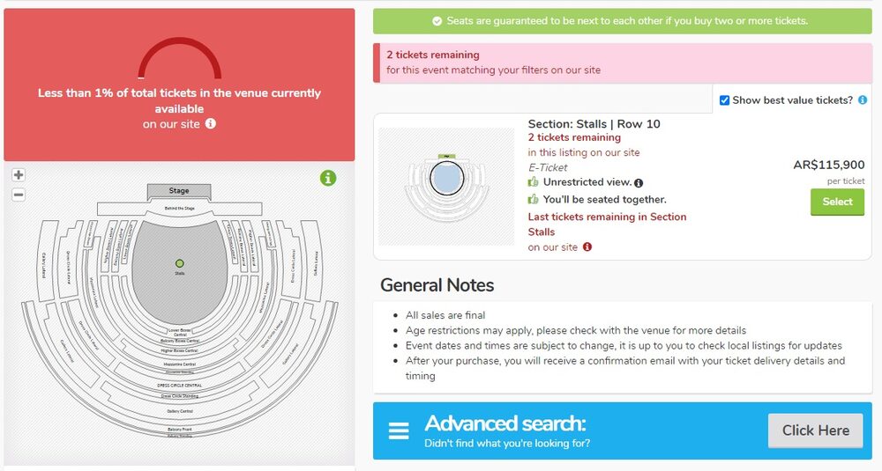
Task: Zoom out of the seating map
Action: pyautogui.click(x=19, y=195)
